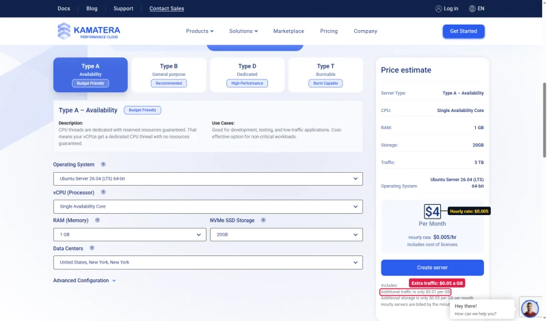Select the Type T Burstable tab
This screenshot has height=321, width=547.
[325, 75]
